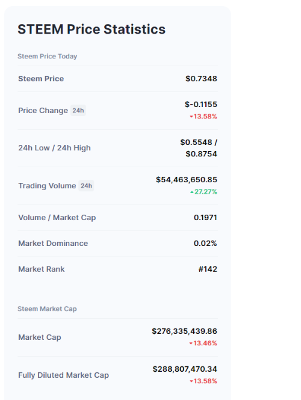Click the Volume / Market Cap label
The image size is (301, 400).
pyautogui.click(x=57, y=218)
